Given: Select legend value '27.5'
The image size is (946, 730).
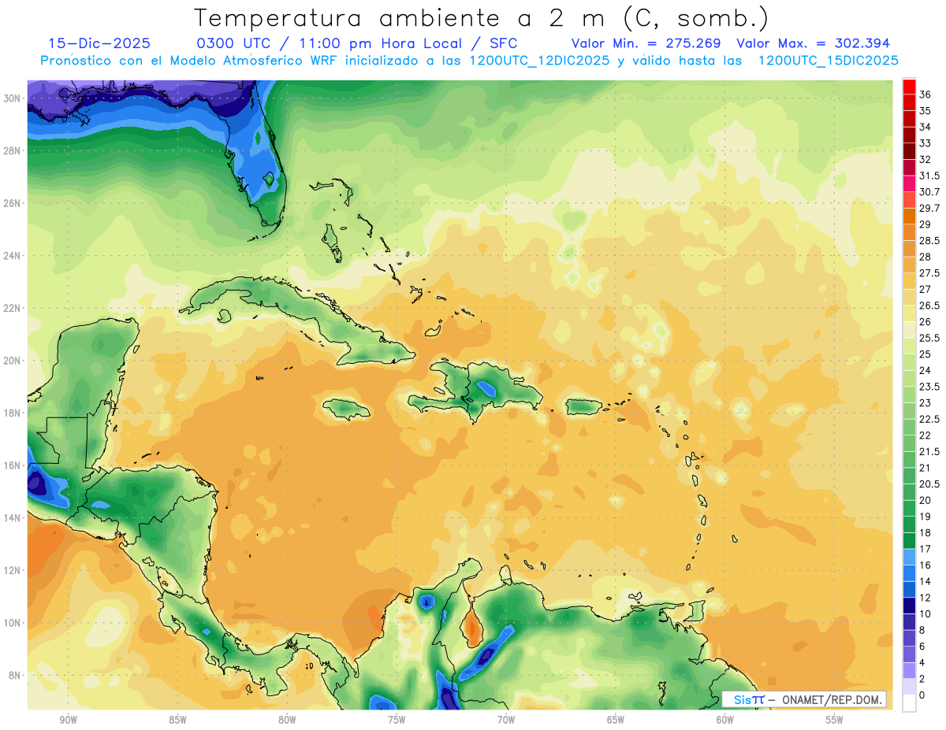Looking at the screenshot, I should click(x=929, y=273).
